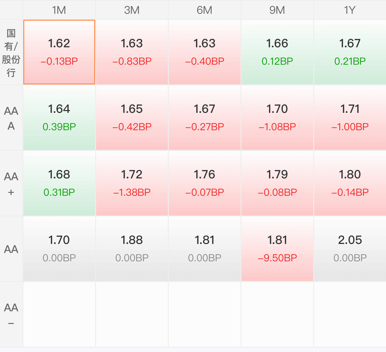Open the 6M column header
Screen dimensions: 386x352
click(204, 10)
